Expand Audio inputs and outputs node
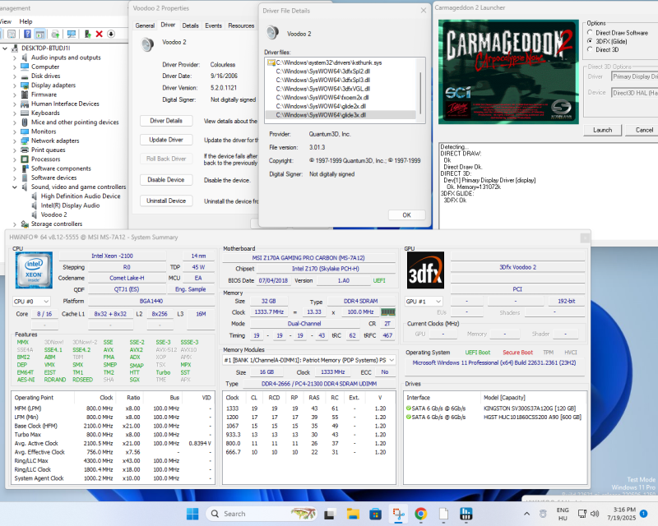This screenshot has width=658, height=526. [15, 58]
